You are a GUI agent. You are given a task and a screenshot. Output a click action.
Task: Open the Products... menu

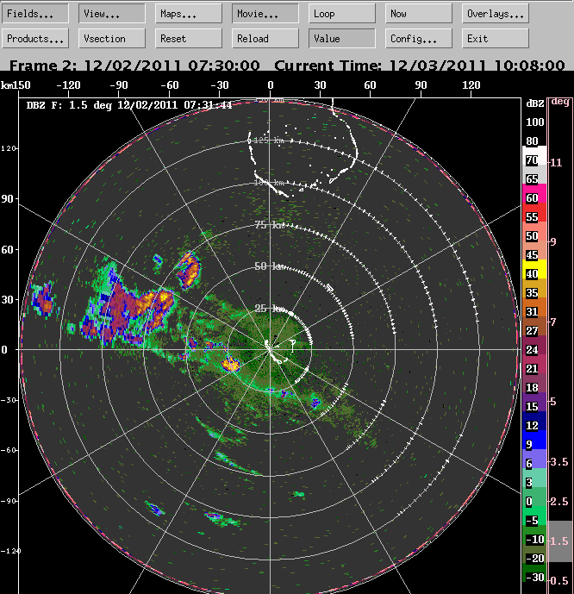point(35,39)
